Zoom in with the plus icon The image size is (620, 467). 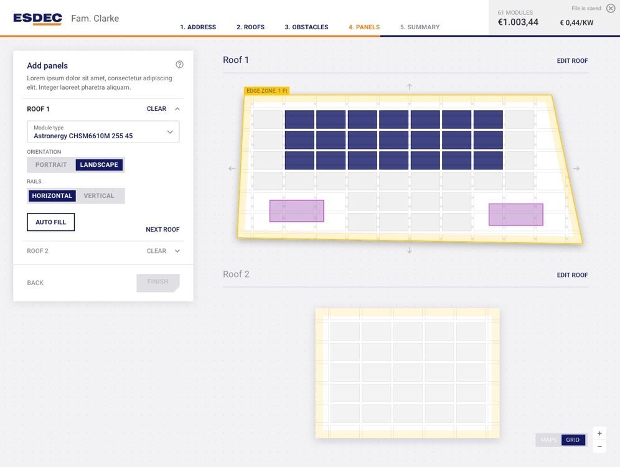(x=599, y=433)
